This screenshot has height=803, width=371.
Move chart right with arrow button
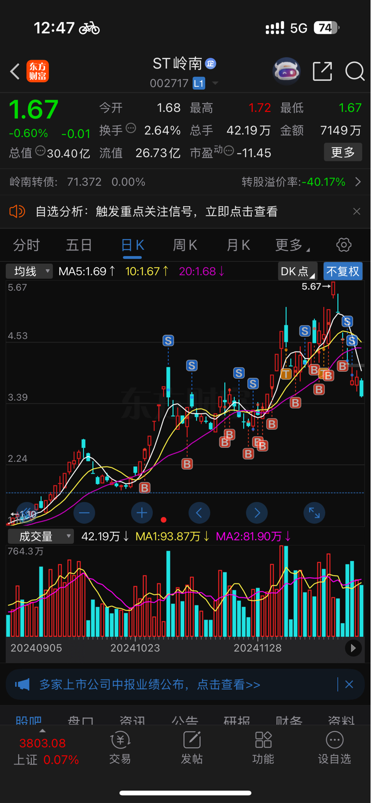pos(257,513)
